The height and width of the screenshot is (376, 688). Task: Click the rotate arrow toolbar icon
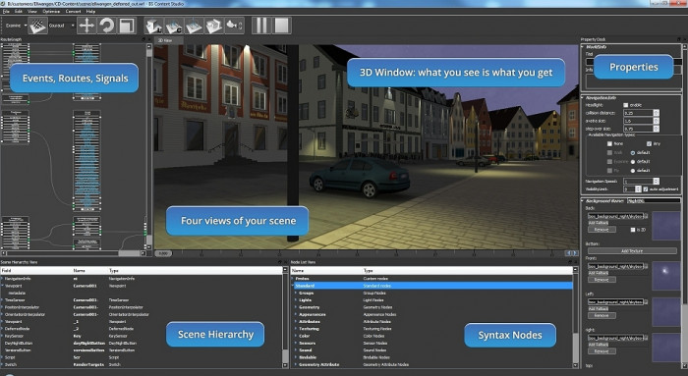(x=106, y=26)
